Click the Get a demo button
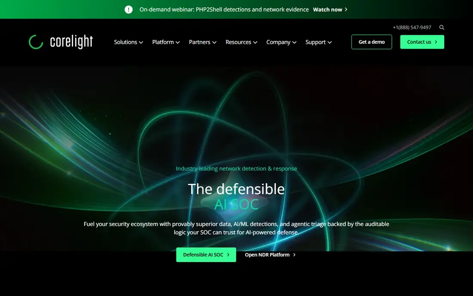The image size is (473, 296). tap(372, 42)
